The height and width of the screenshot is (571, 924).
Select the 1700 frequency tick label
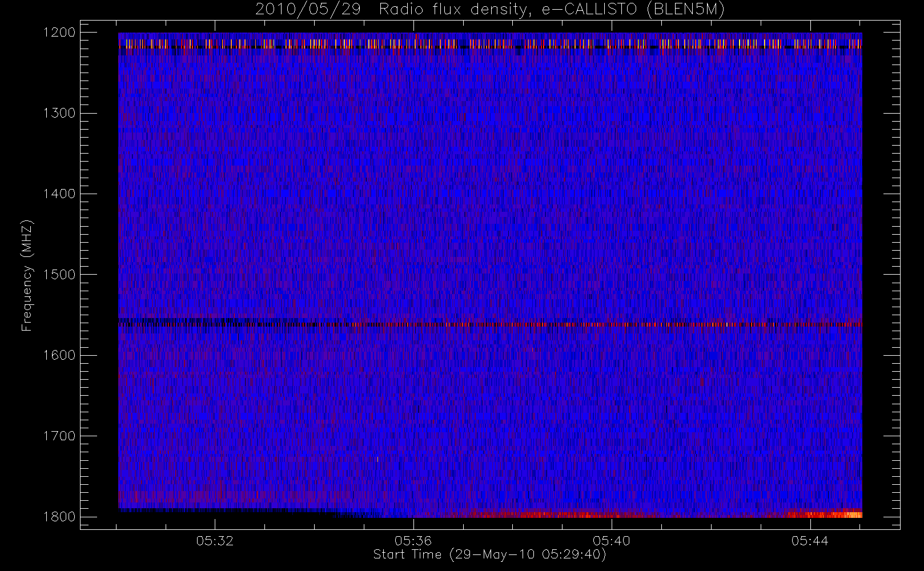click(59, 436)
